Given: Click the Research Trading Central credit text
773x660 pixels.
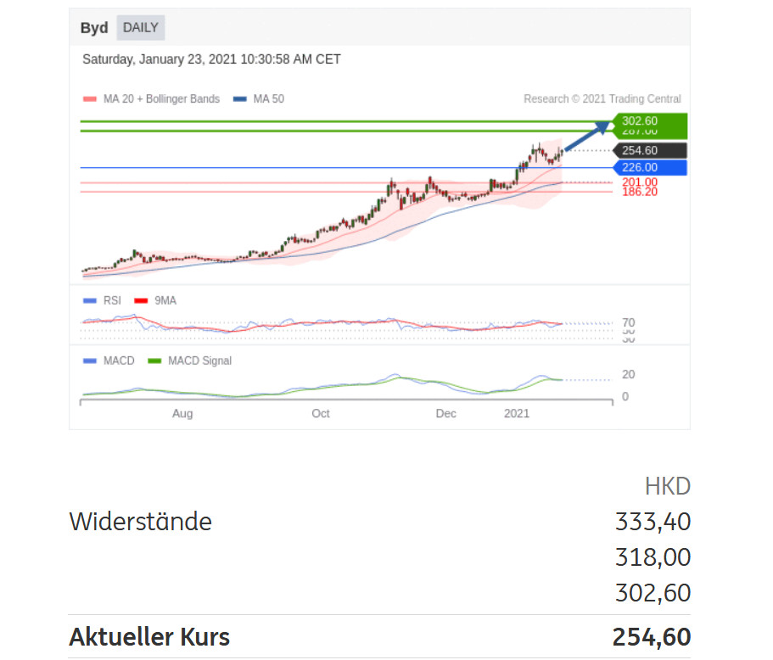Looking at the screenshot, I should click(602, 99).
